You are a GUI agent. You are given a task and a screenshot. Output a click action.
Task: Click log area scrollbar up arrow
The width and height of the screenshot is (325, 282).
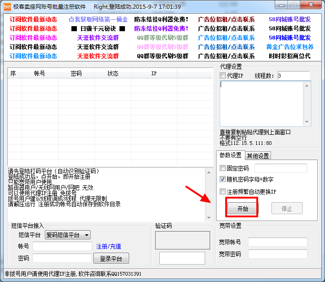tap(209, 172)
